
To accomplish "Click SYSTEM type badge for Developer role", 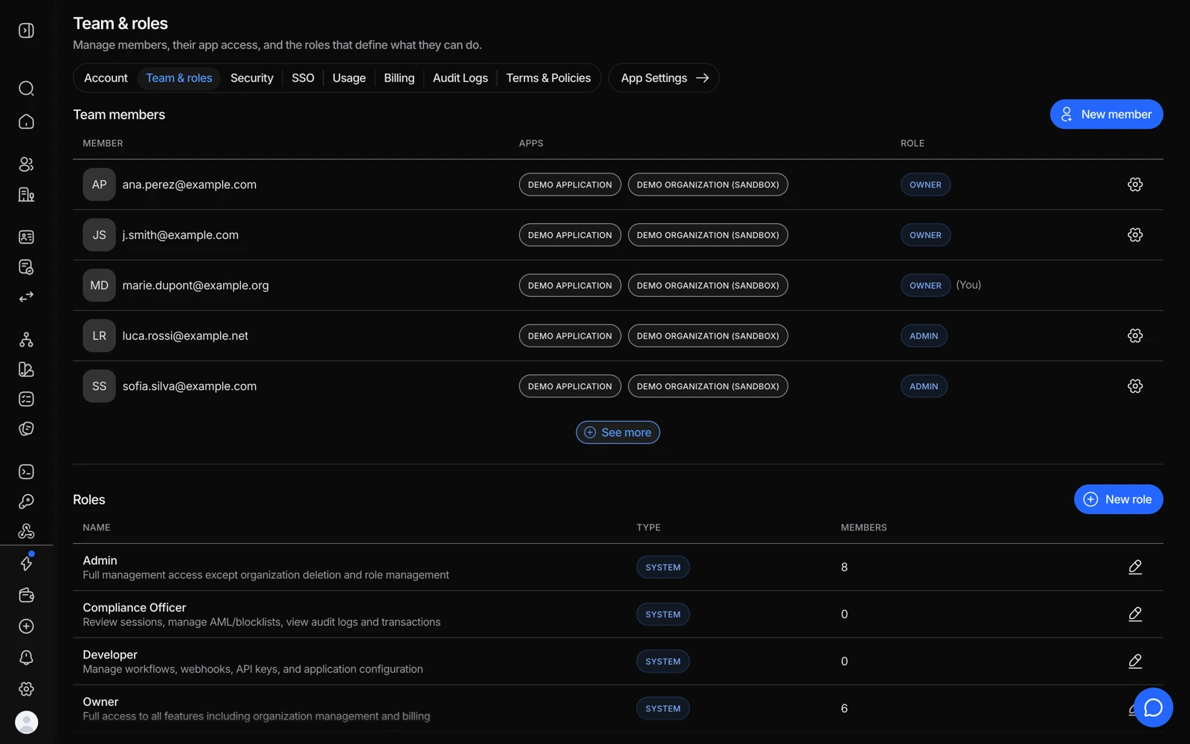I will click(663, 661).
